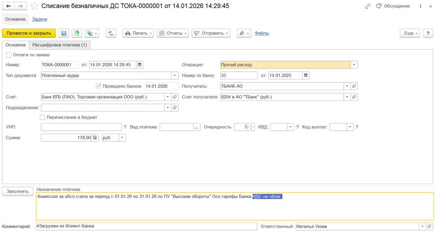Enable the Оплата по заявке checkbox
Screen dimensions: 440x236
point(9,55)
